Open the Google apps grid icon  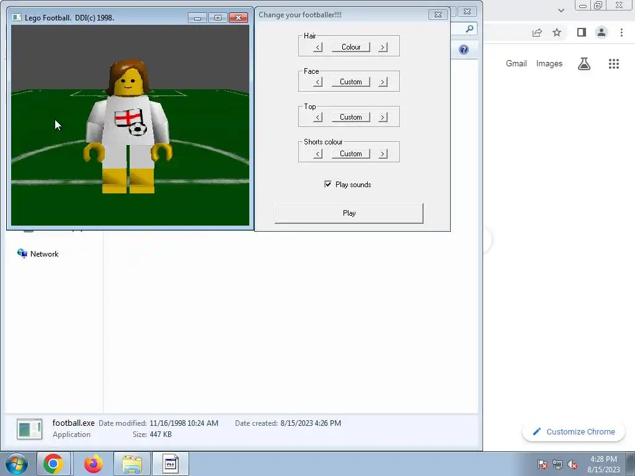613,64
